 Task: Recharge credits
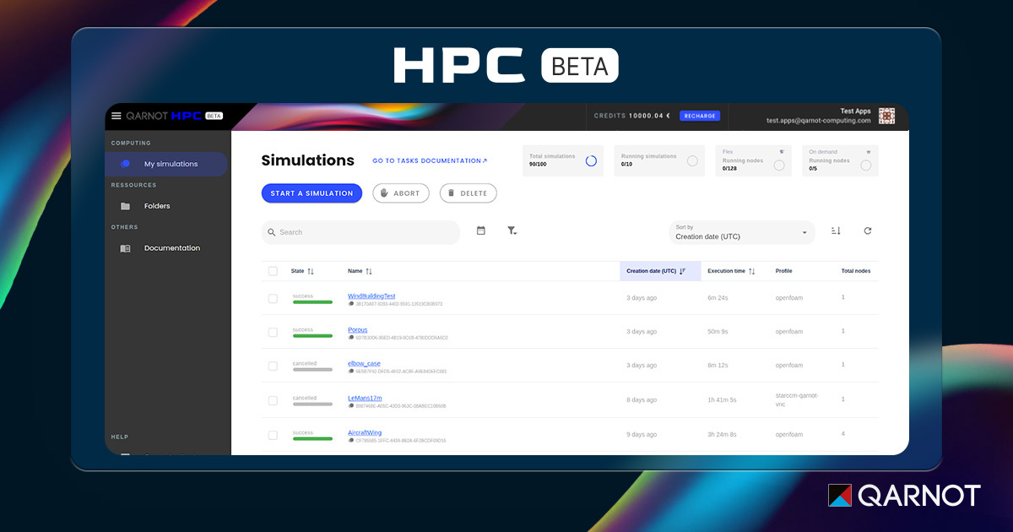pos(700,116)
